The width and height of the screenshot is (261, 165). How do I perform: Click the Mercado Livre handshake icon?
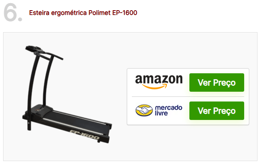click(x=144, y=111)
